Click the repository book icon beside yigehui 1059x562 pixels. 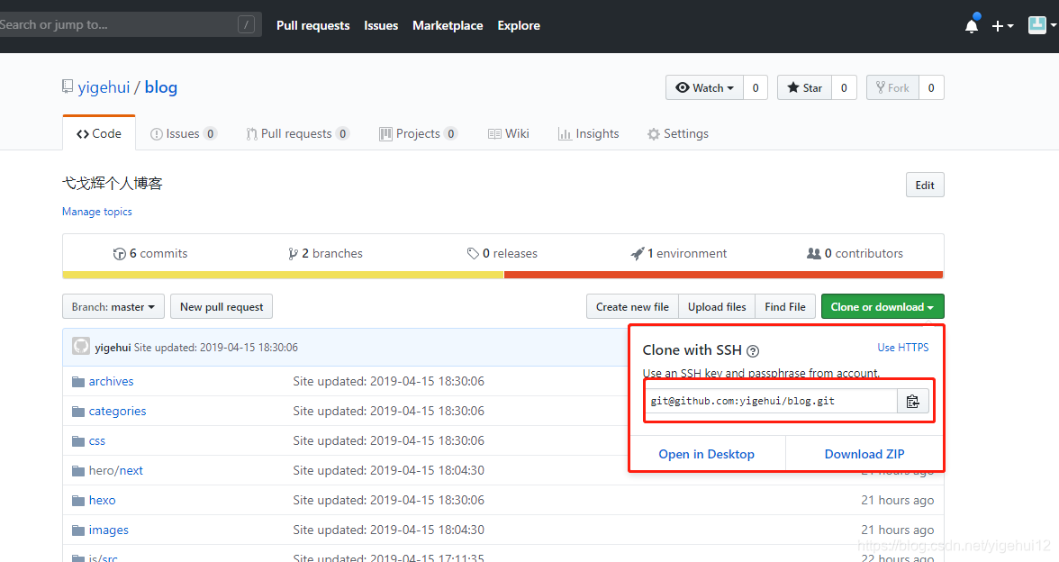[68, 86]
